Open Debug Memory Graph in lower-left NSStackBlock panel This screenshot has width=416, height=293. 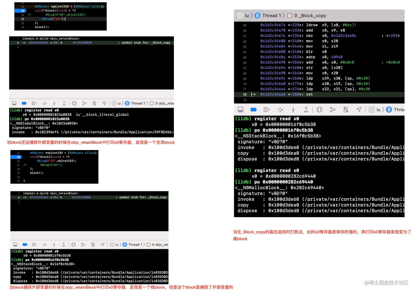click(83, 245)
